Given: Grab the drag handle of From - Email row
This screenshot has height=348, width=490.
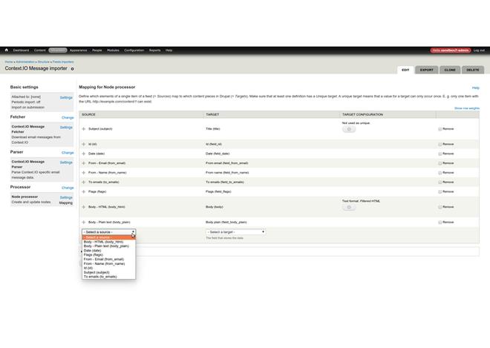Looking at the screenshot, I should pos(83,163).
